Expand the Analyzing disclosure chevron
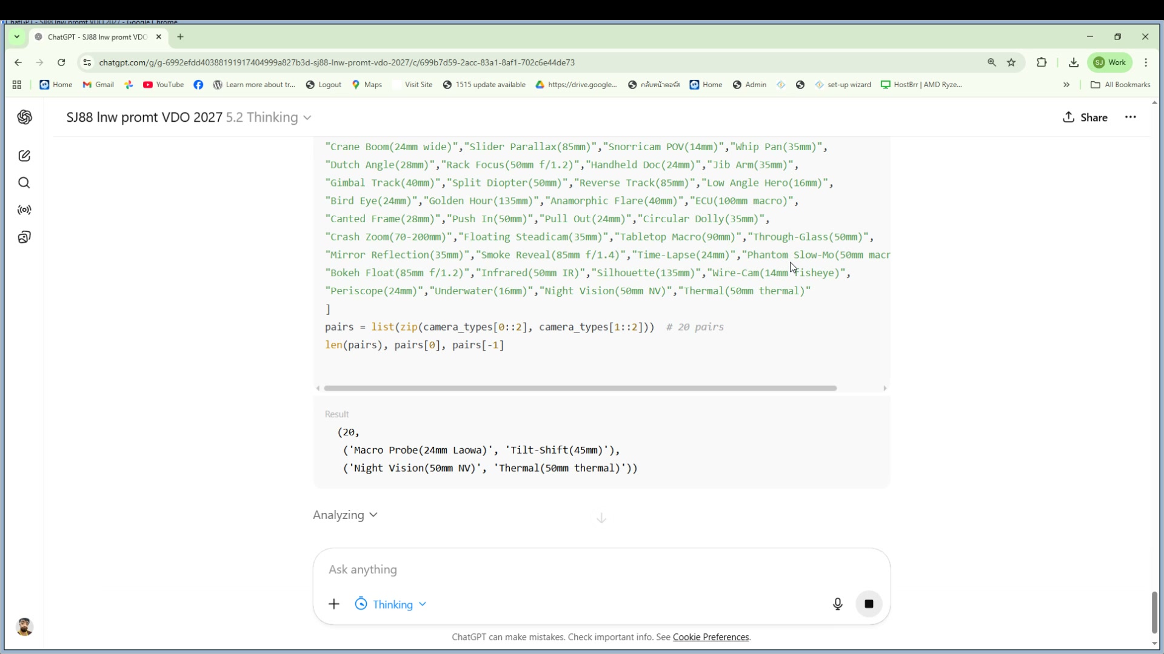 point(373,515)
